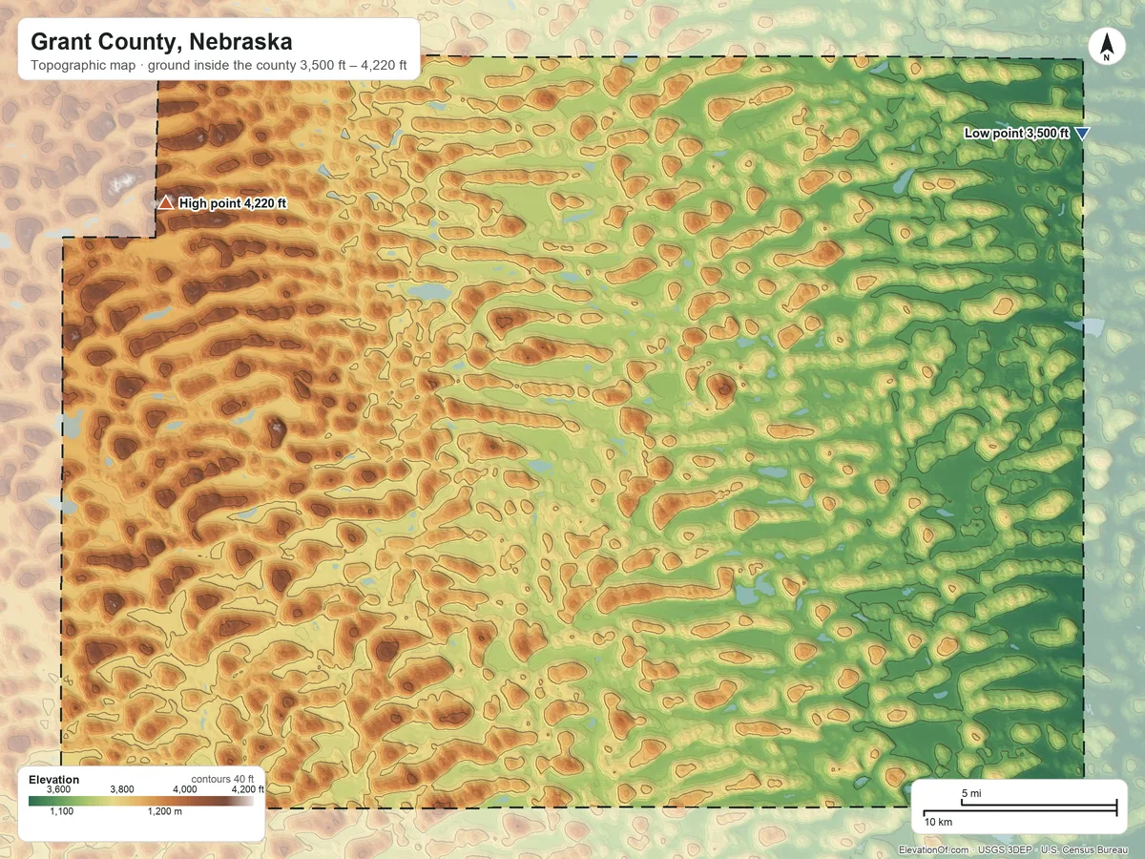The width and height of the screenshot is (1145, 859).
Task: Click the orange high point triangle marker
Action: pos(166,202)
